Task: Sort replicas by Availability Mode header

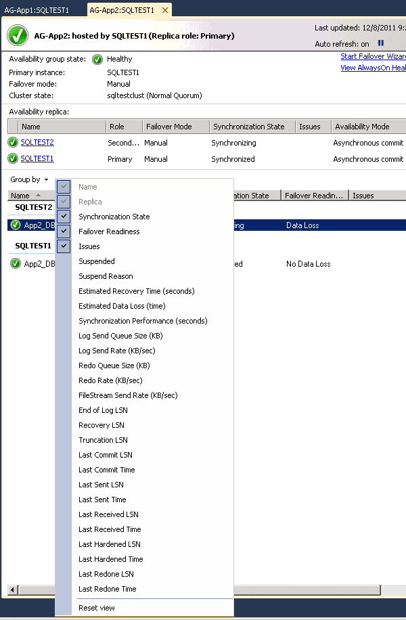Action: coord(369,127)
